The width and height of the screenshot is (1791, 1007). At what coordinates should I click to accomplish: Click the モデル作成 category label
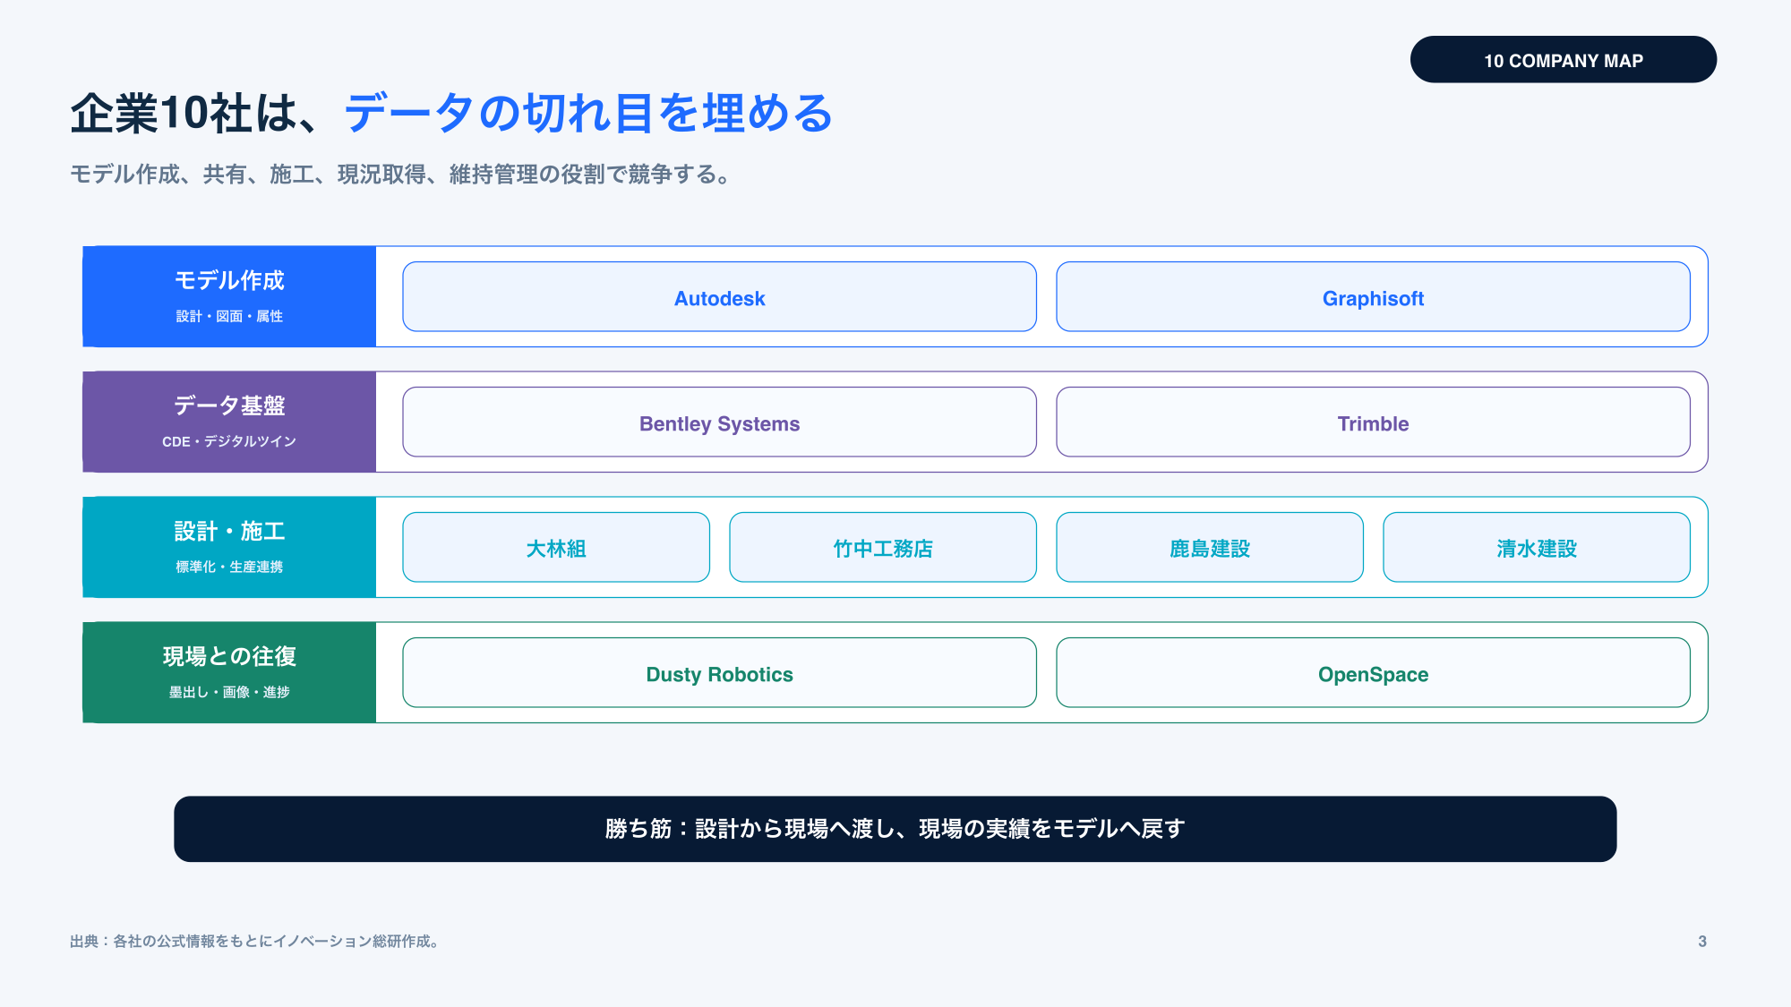pyautogui.click(x=229, y=280)
